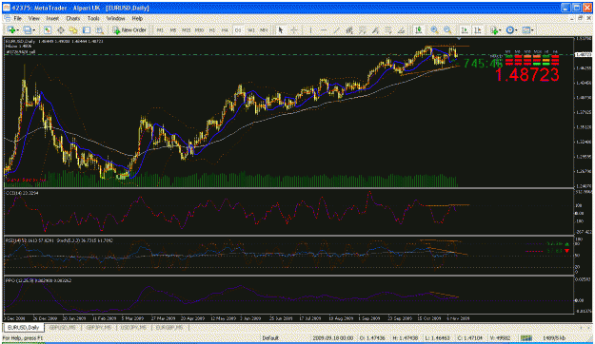This screenshot has width=595, height=344.
Task: Click the PPO indicator label
Action: tap(38, 280)
